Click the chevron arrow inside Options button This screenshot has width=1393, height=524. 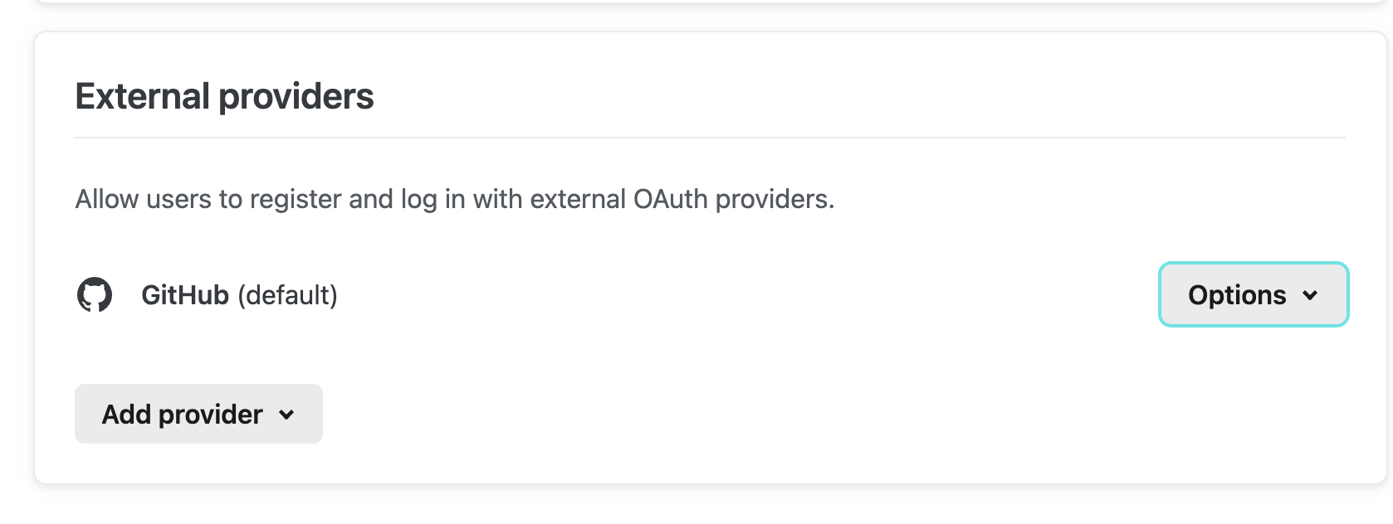1311,295
